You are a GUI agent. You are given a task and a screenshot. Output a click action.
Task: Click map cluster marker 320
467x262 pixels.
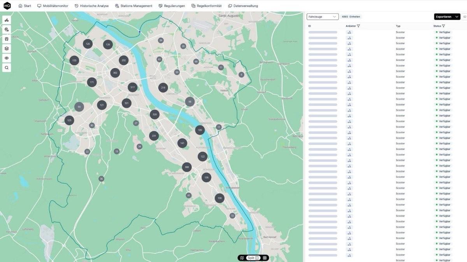pyautogui.click(x=154, y=115)
